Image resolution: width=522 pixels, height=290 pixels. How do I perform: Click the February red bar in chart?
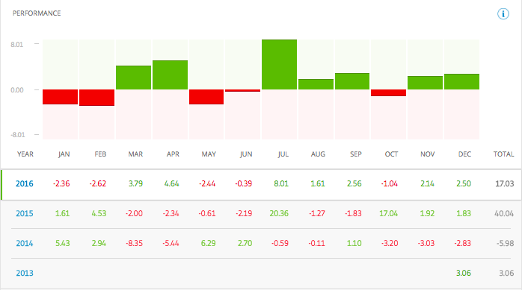click(97, 98)
